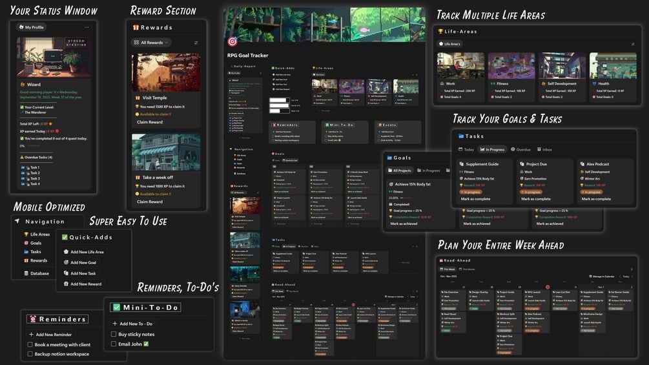This screenshot has height=365, width=649.
Task: Mark 'Achieve 15% Body fat' goal as achieved
Action: (404, 224)
